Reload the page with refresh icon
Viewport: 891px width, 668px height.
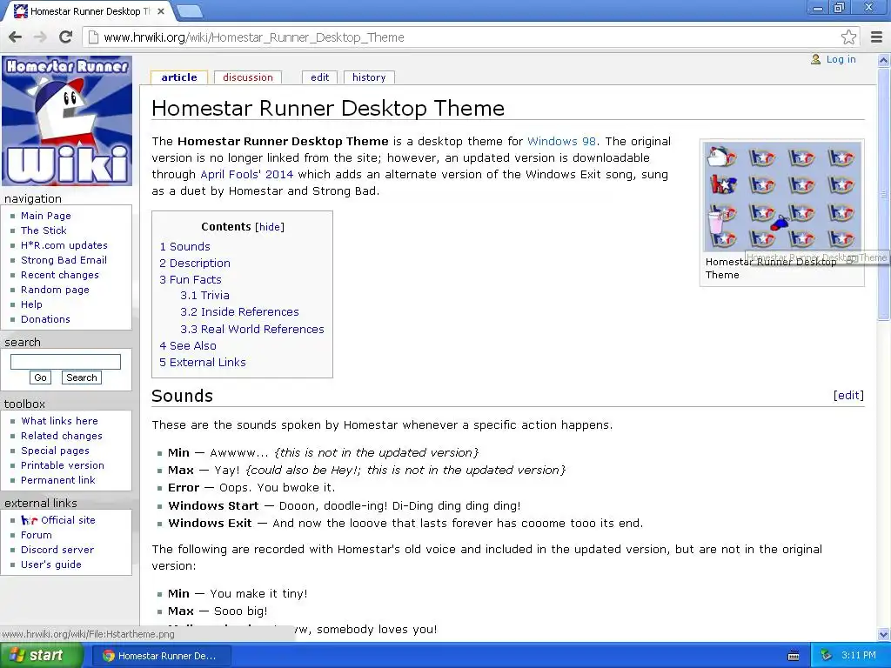(65, 37)
